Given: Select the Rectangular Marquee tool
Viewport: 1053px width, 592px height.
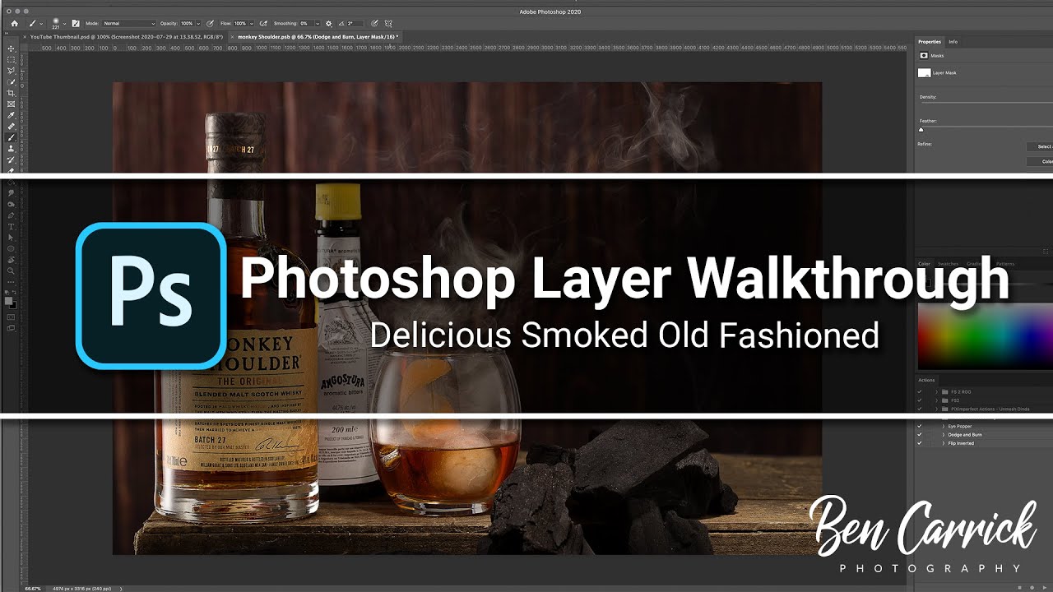Looking at the screenshot, I should click(12, 60).
